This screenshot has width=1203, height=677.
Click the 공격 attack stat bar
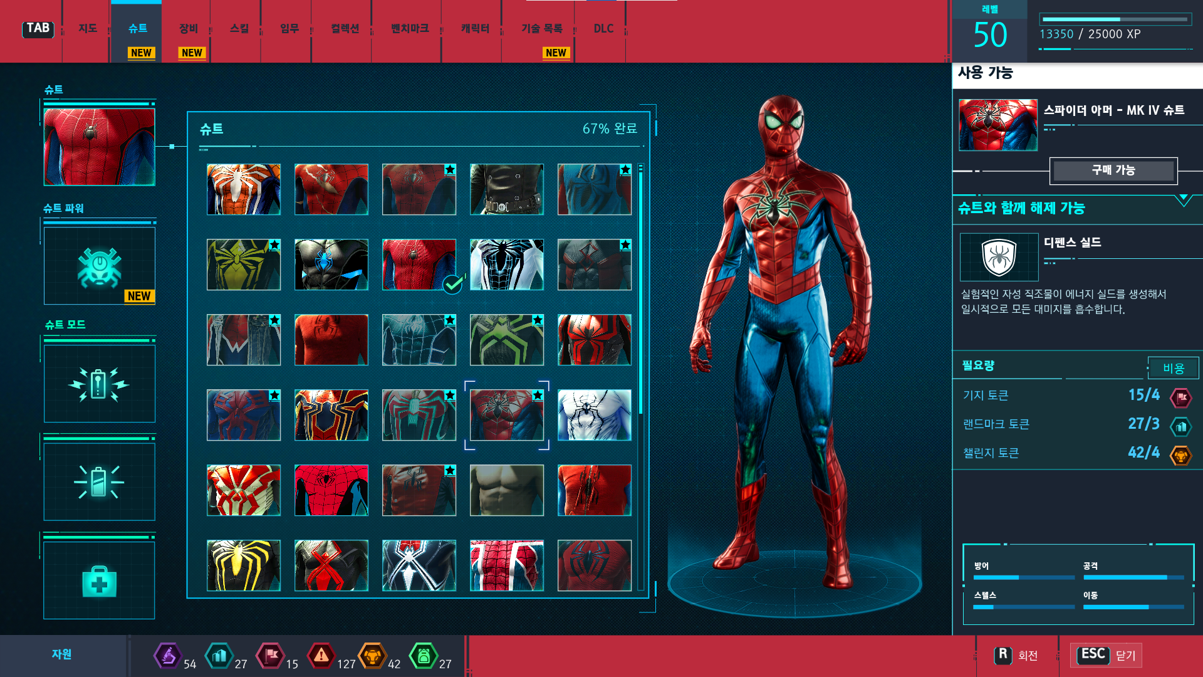(1133, 577)
